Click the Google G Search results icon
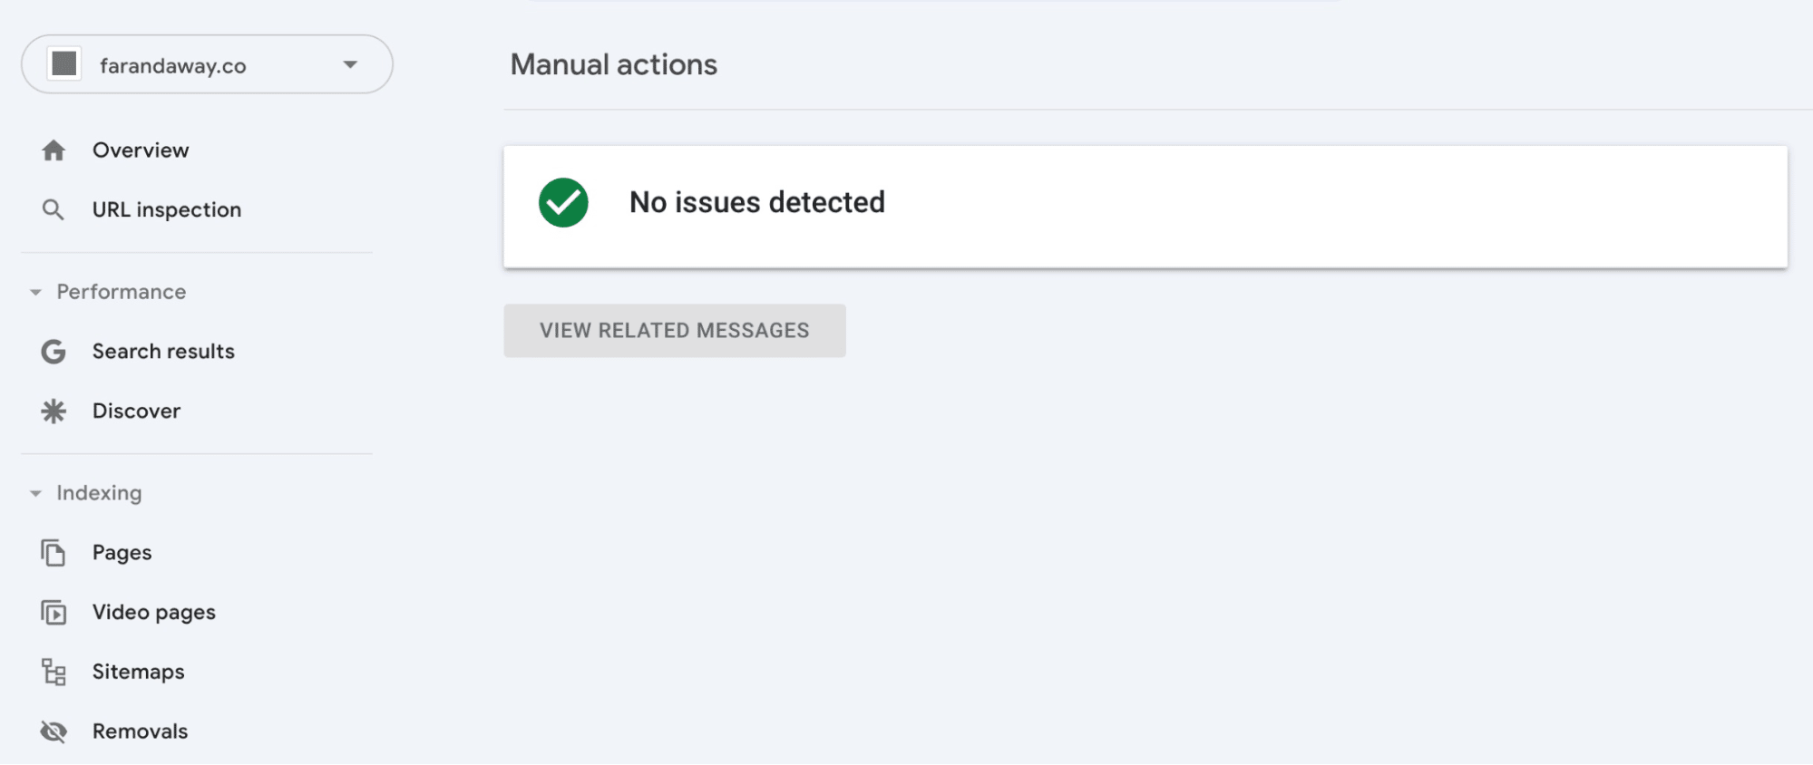The height and width of the screenshot is (765, 1813). pos(54,352)
